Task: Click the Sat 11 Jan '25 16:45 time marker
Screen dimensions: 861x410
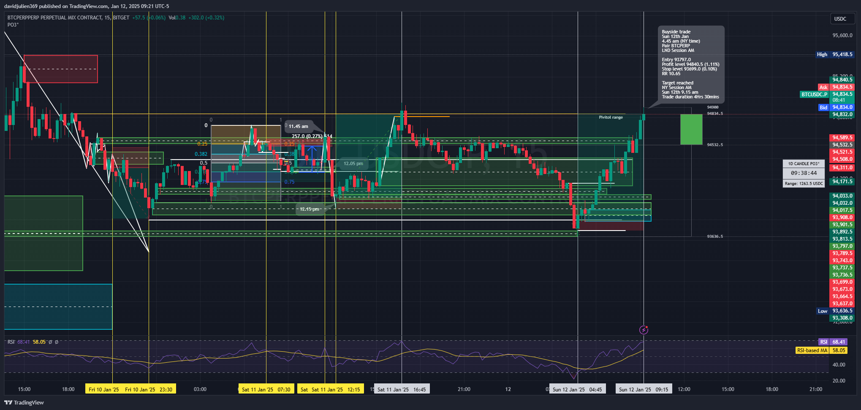Action: [x=402, y=389]
